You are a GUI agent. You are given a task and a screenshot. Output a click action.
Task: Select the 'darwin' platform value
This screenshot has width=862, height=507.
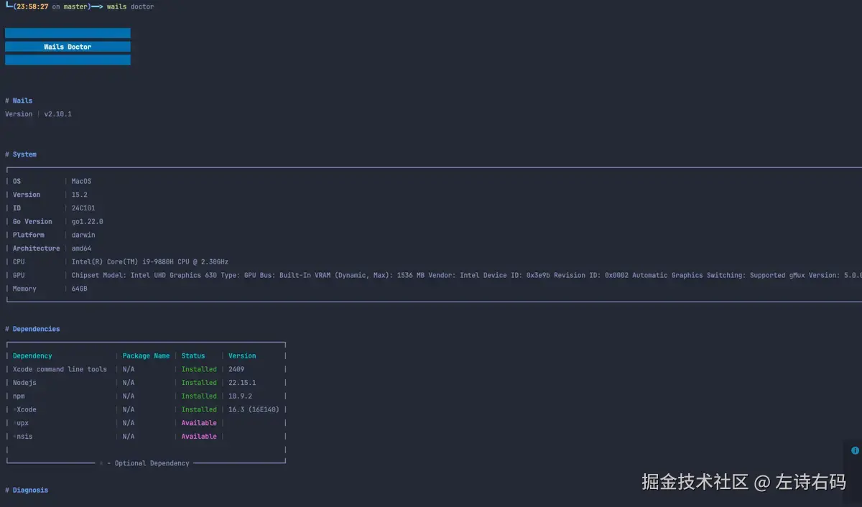click(x=83, y=235)
